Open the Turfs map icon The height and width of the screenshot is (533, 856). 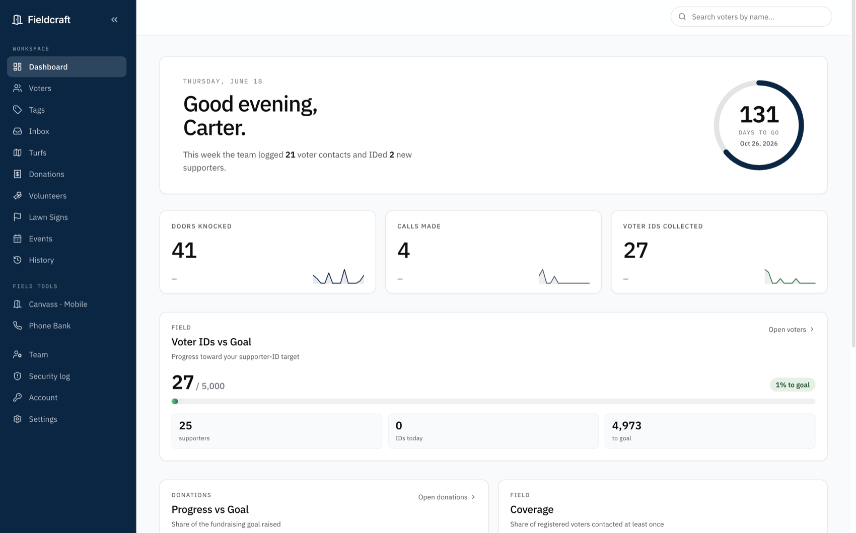tap(18, 153)
